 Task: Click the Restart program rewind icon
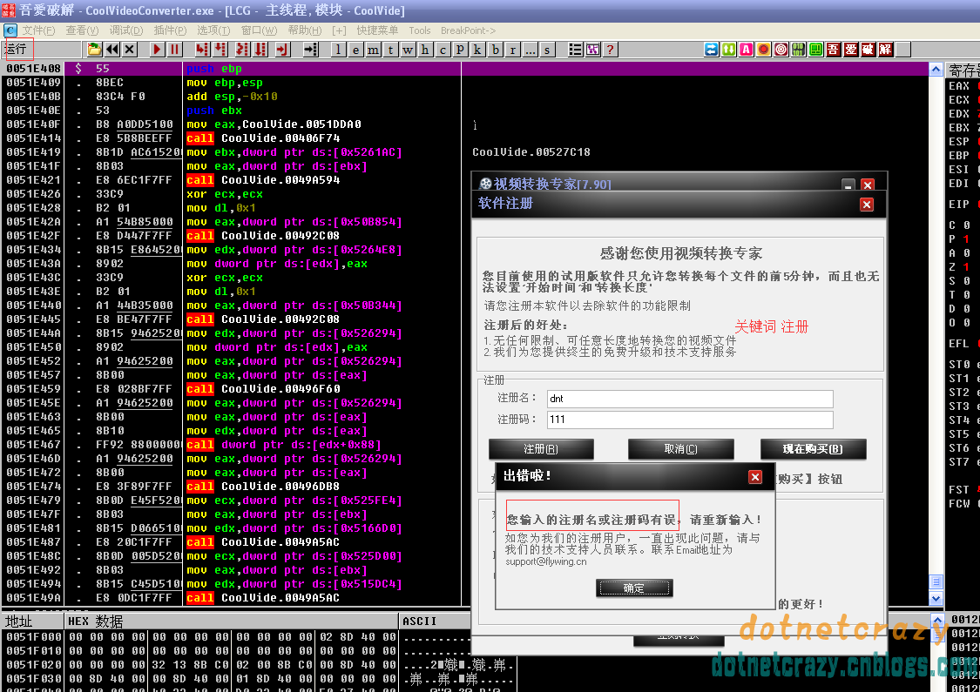(x=112, y=50)
